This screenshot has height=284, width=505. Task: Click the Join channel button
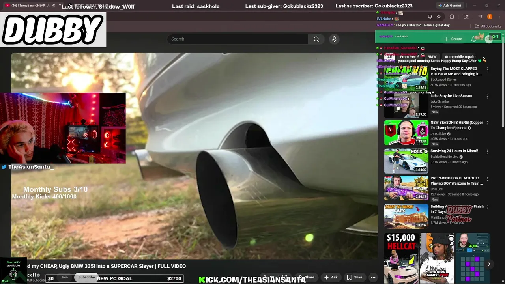[x=64, y=277]
